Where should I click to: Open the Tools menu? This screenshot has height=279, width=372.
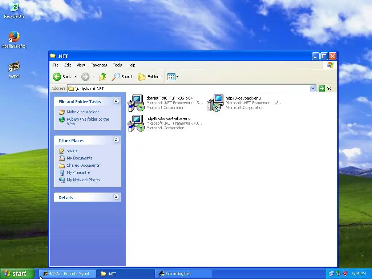pos(117,65)
